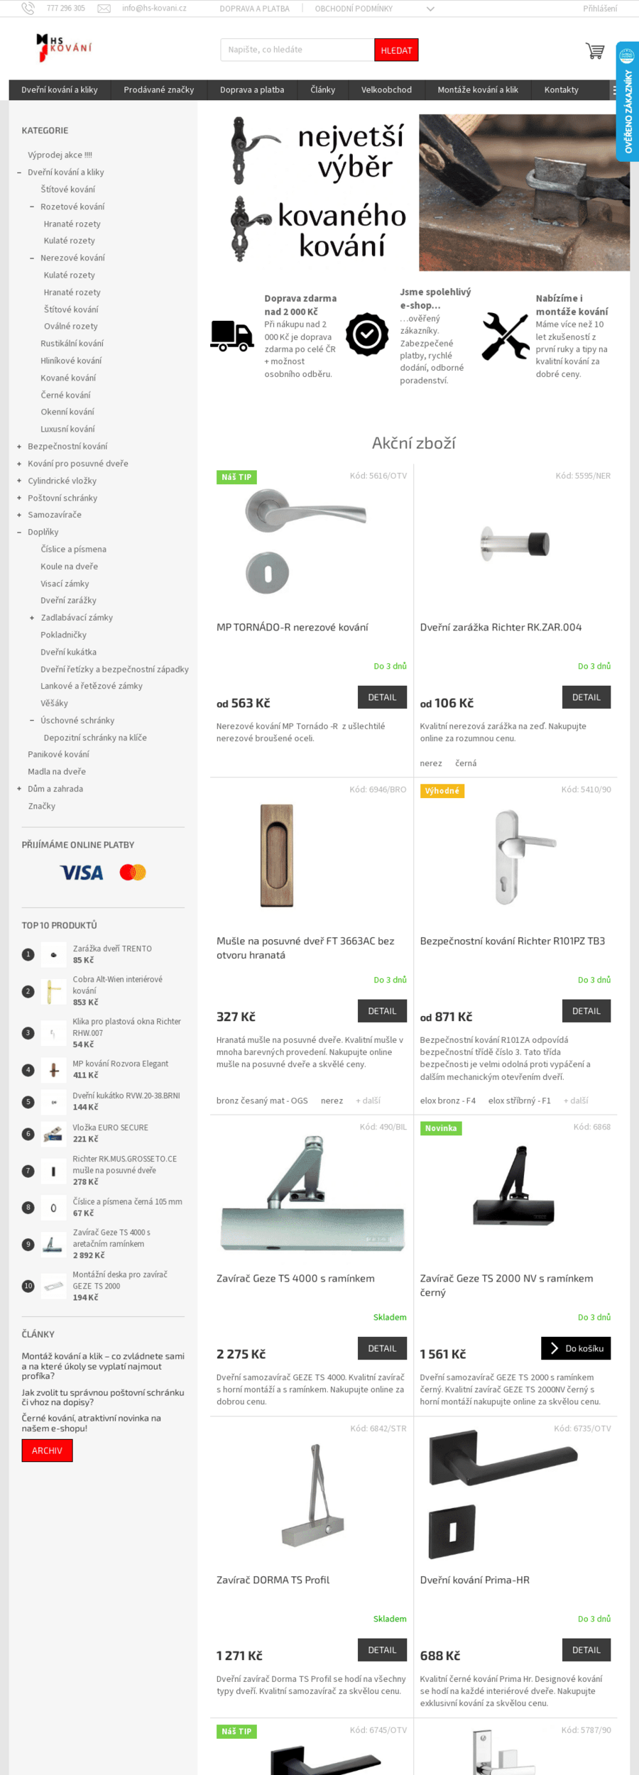This screenshot has width=639, height=1775.
Task: Open the shopping cart icon
Action: (594, 51)
